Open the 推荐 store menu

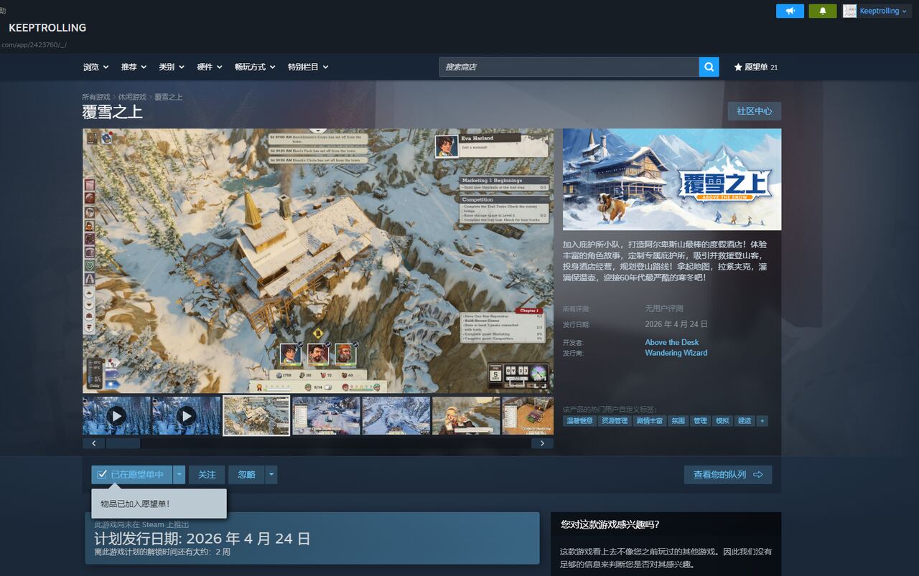point(134,67)
